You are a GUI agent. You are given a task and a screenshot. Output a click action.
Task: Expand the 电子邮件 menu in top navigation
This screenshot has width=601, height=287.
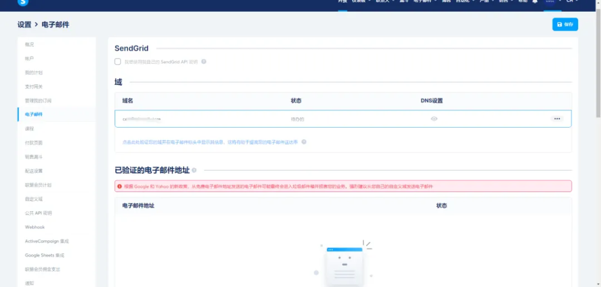425,2
